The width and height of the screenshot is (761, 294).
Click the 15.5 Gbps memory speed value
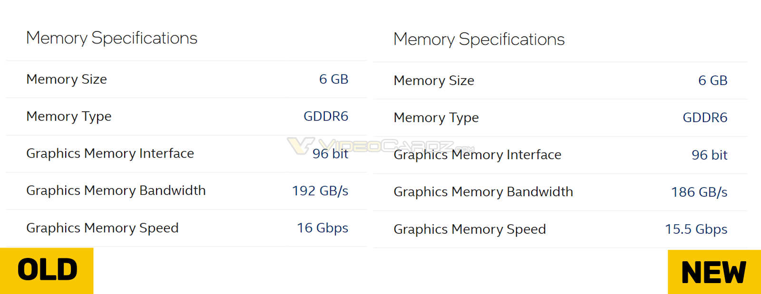(696, 229)
